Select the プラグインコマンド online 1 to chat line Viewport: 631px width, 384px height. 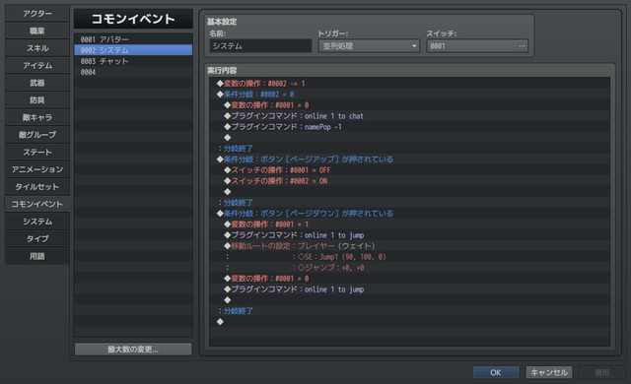[x=410, y=116]
